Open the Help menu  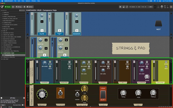point(39,1)
